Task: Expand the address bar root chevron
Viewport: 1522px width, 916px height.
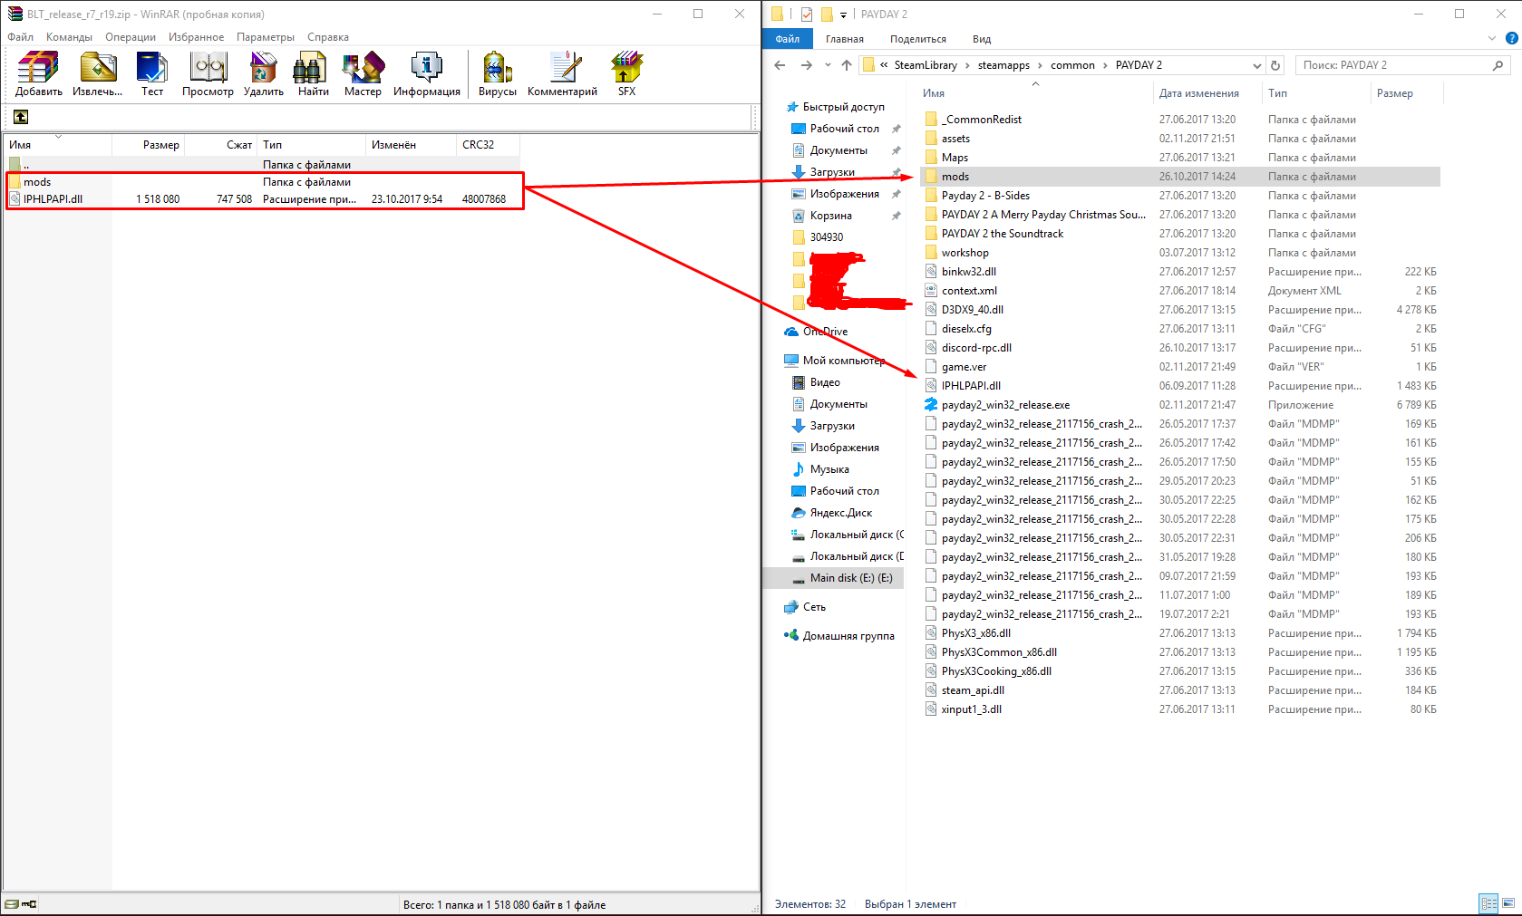Action: 884,65
